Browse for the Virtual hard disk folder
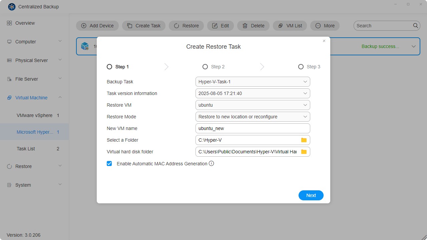This screenshot has height=240, width=427. (304, 152)
